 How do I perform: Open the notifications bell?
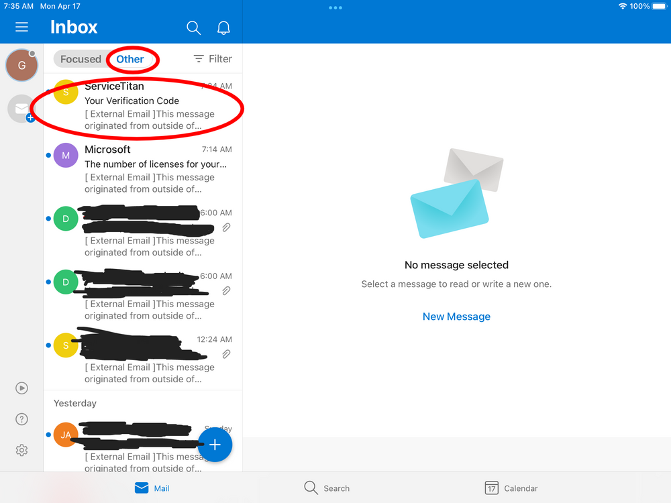point(223,27)
